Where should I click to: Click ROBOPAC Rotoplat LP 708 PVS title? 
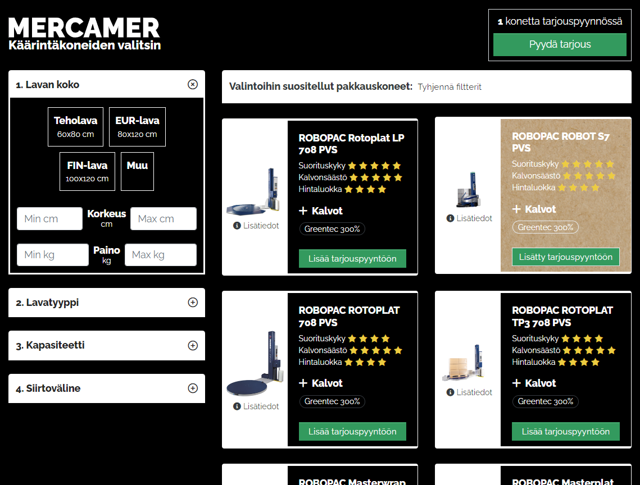click(x=351, y=144)
